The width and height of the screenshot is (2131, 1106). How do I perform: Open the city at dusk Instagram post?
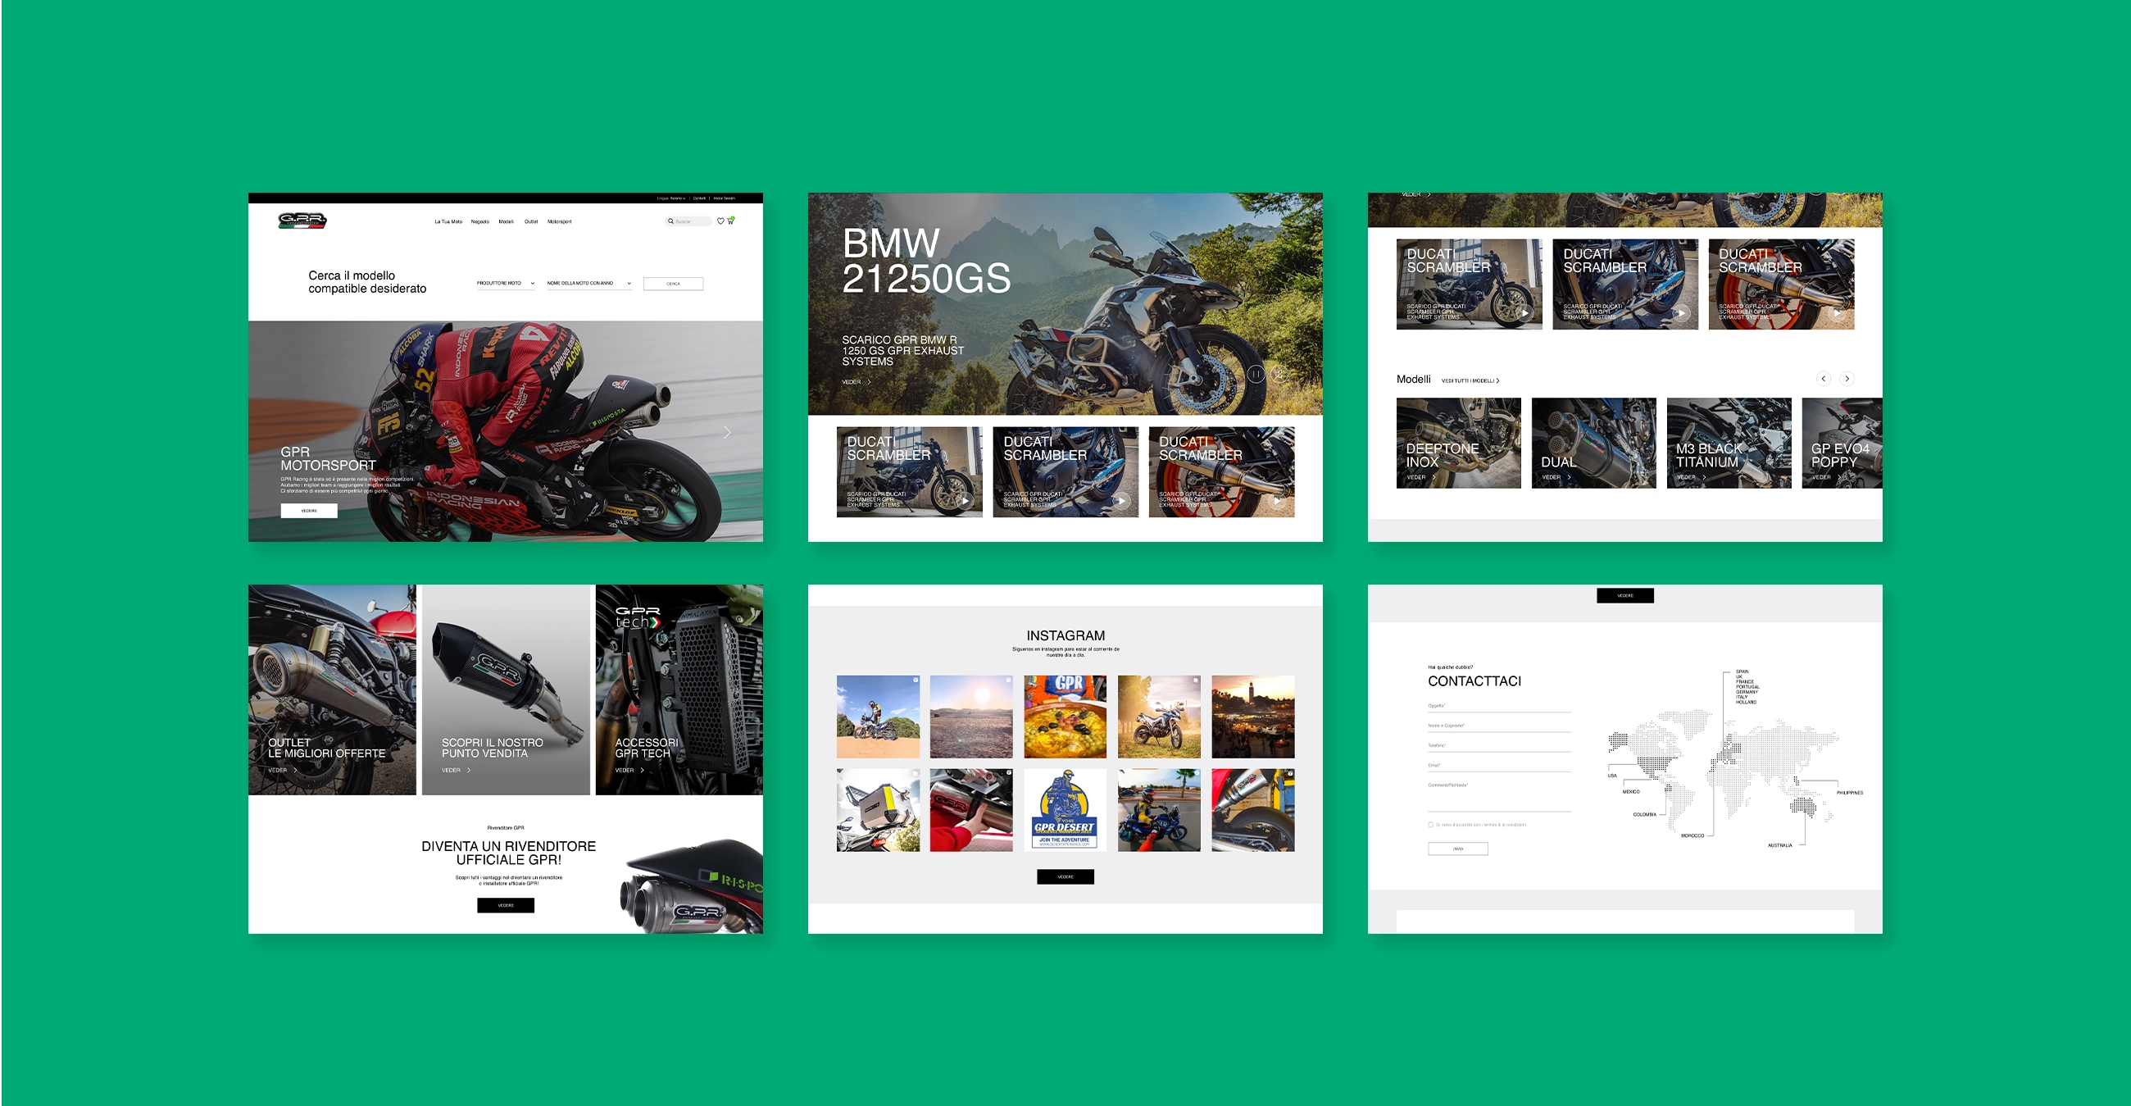point(1253,717)
